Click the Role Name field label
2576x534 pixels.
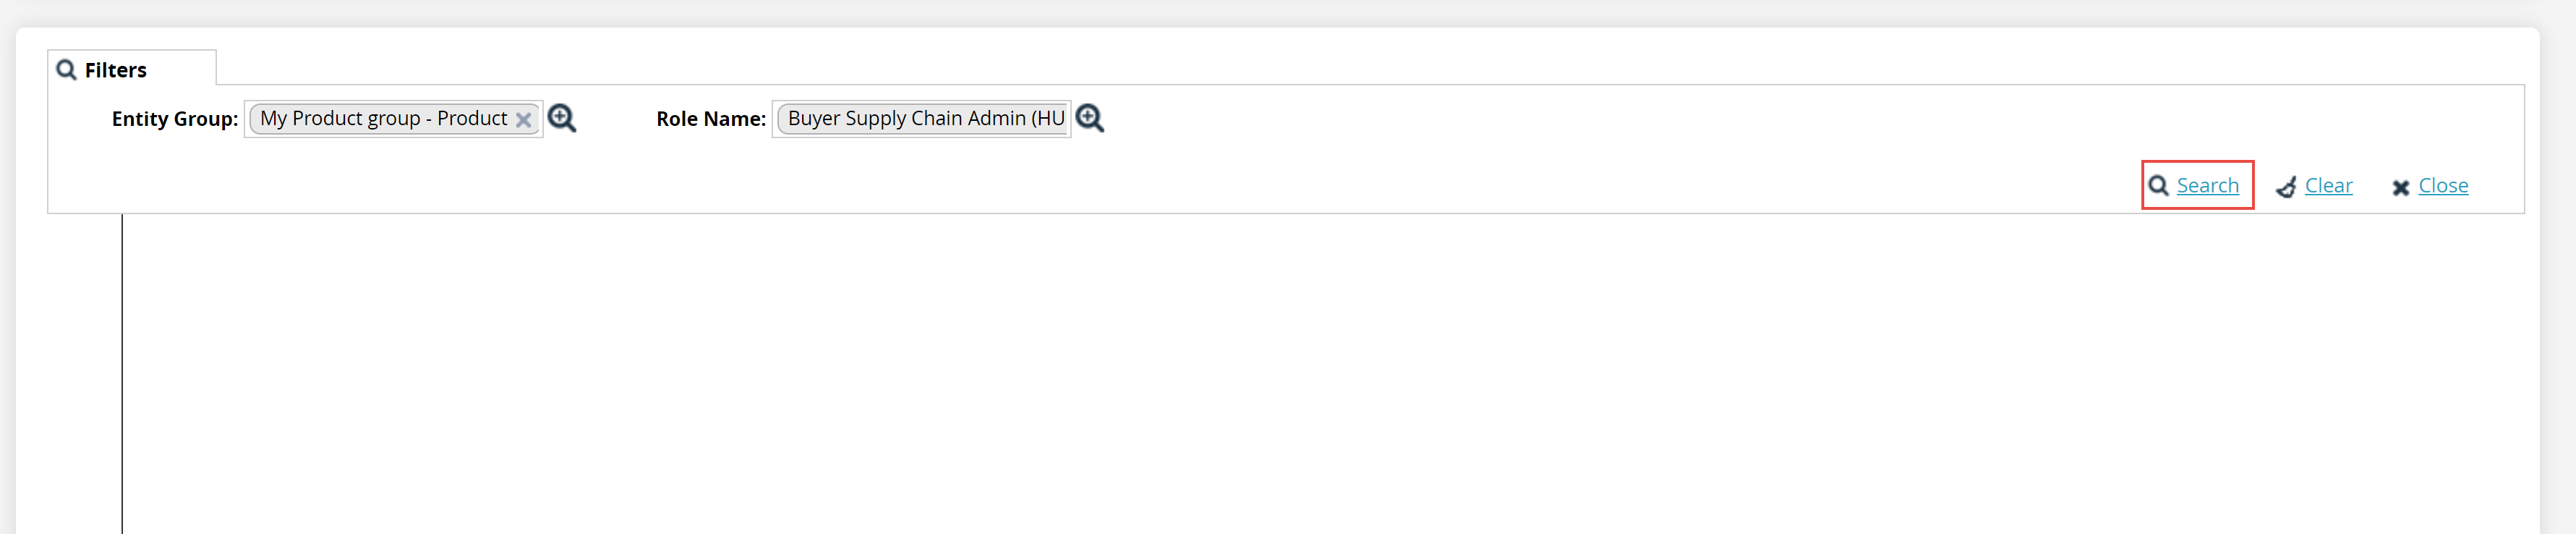[x=710, y=119]
